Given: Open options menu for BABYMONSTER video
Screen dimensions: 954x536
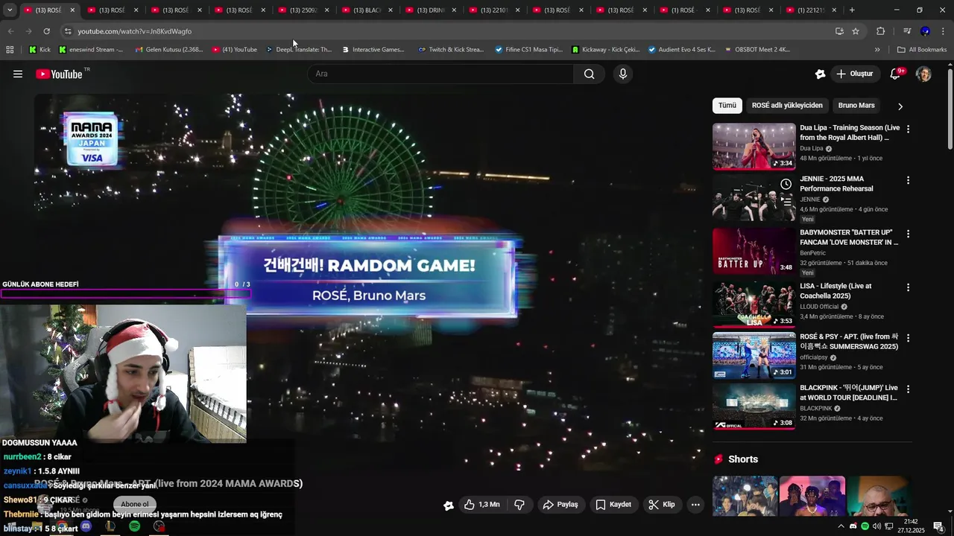Looking at the screenshot, I should pos(908,234).
